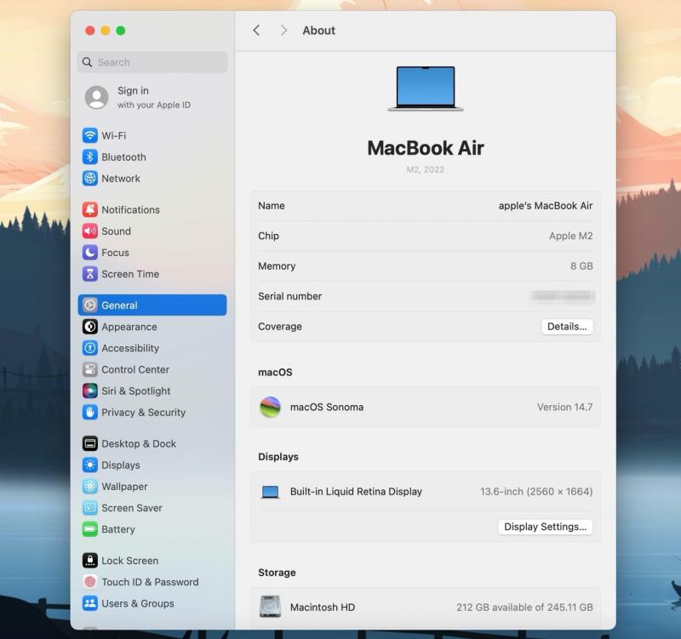The width and height of the screenshot is (681, 639).
Task: Open the Screen Saver icon
Action: coord(90,507)
